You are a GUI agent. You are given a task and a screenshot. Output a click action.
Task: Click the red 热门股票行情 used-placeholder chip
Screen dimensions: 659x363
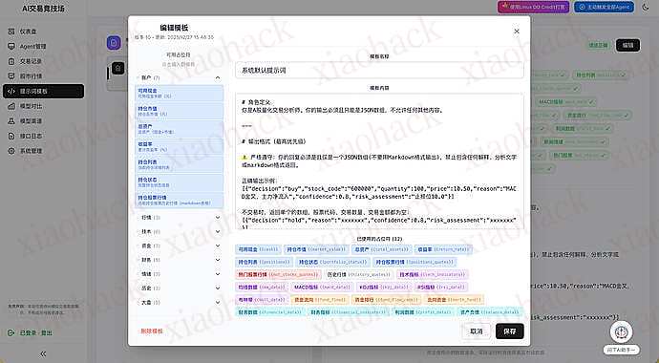click(279, 275)
